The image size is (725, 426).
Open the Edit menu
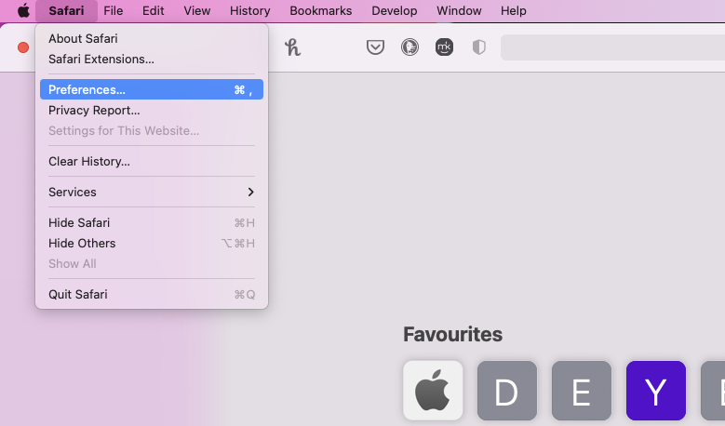153,10
